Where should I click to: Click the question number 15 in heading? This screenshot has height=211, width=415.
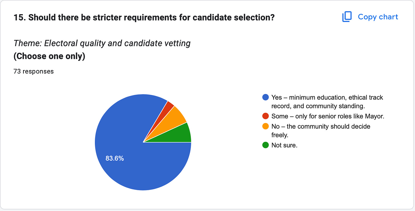coord(20,17)
